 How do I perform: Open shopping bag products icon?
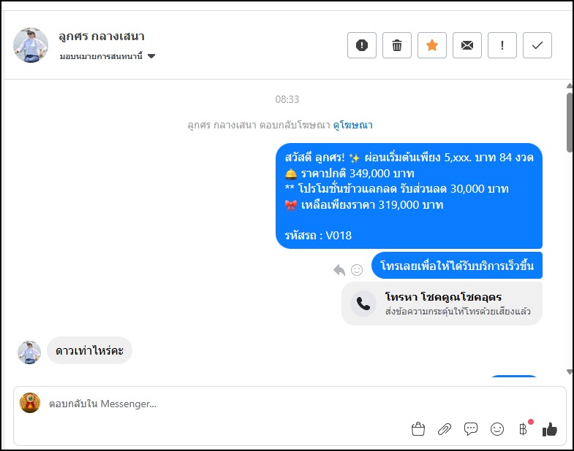coord(418,429)
